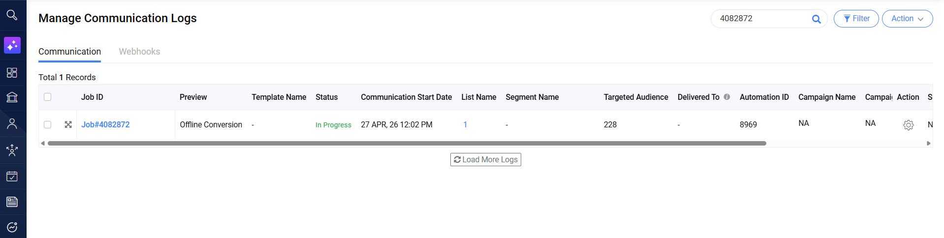This screenshot has width=944, height=238.
Task: Open the dashboard grid icon
Action: pos(12,73)
